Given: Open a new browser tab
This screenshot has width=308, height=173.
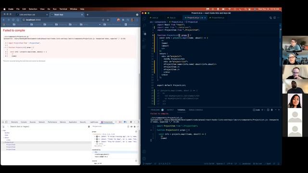Looking at the screenshot, I should [x=88, y=15].
